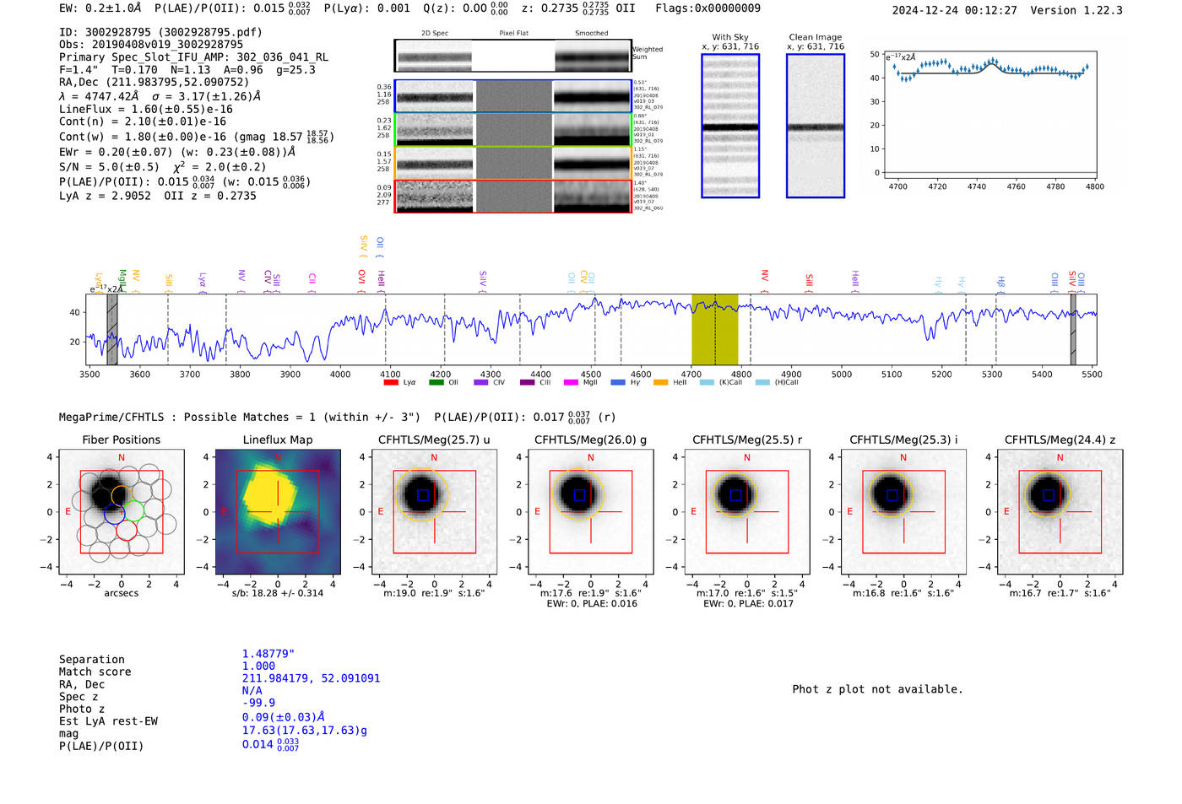The width and height of the screenshot is (1182, 804).
Task: Select the catalog coordinates '211.984179, 52.091091'
Action: point(311,678)
